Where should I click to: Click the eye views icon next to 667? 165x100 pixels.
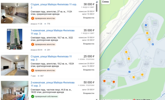point(38,76)
